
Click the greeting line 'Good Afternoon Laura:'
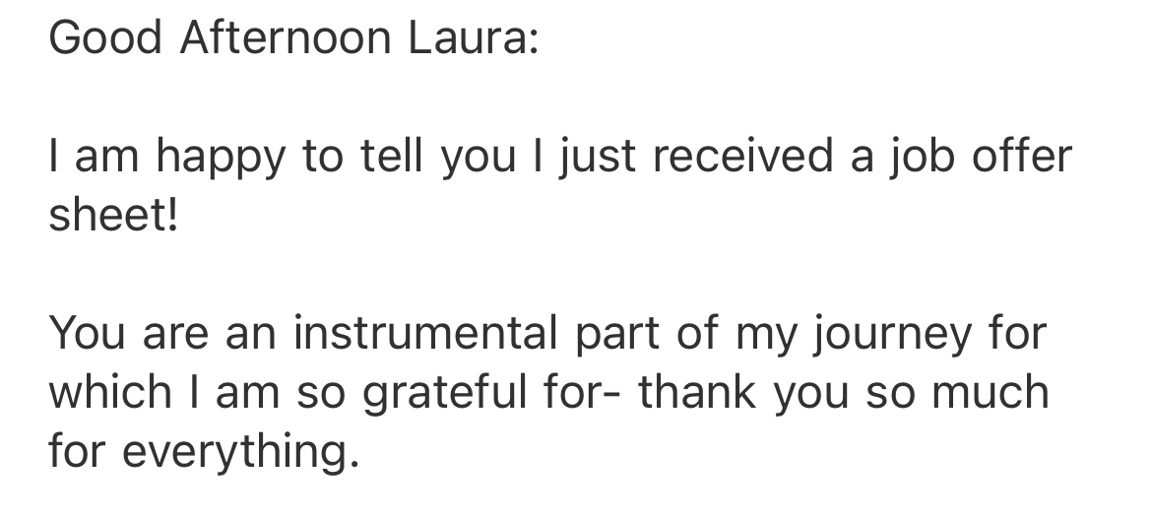click(293, 36)
